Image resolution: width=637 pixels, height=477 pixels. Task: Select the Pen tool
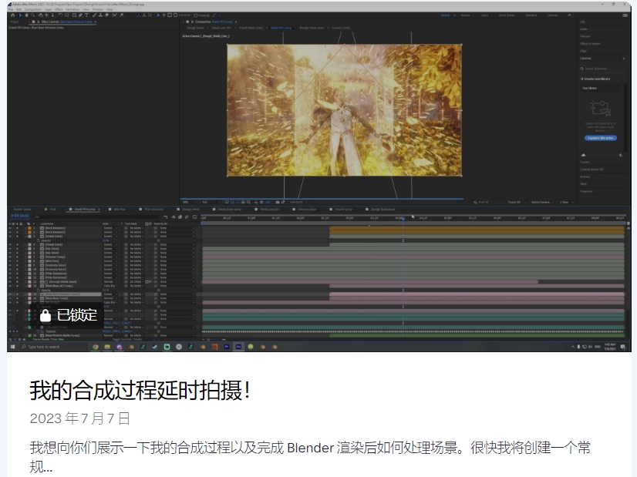(80, 15)
